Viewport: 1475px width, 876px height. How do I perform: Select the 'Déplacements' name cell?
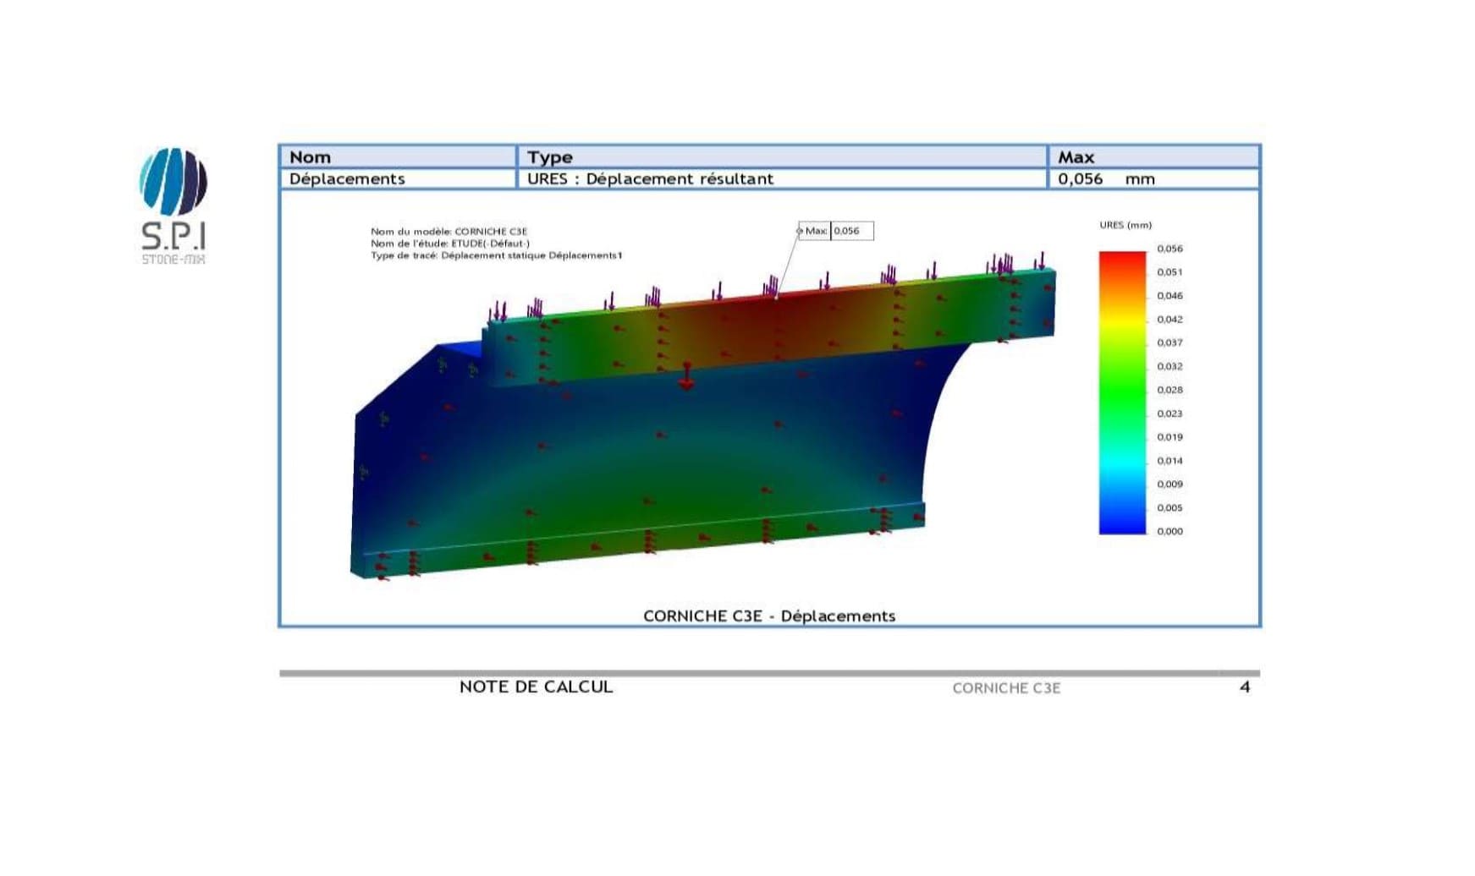coord(398,178)
